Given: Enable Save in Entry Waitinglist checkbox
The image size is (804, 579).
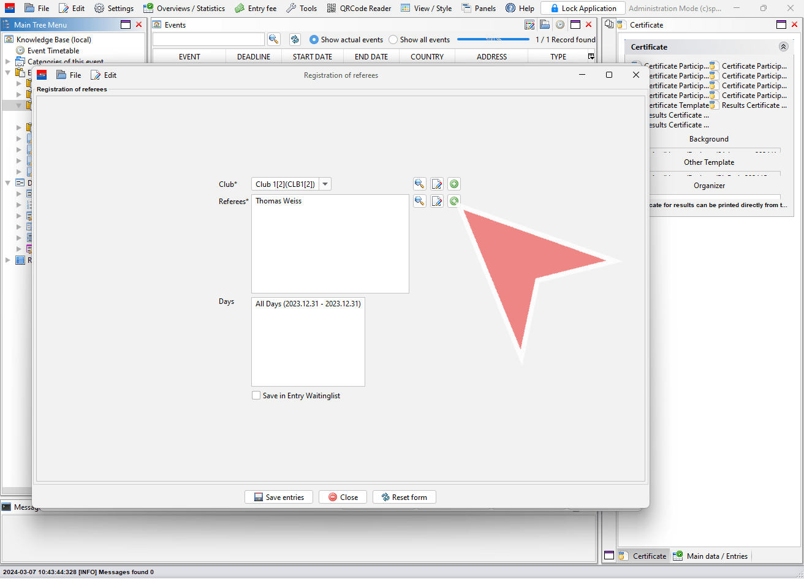Looking at the screenshot, I should point(256,395).
